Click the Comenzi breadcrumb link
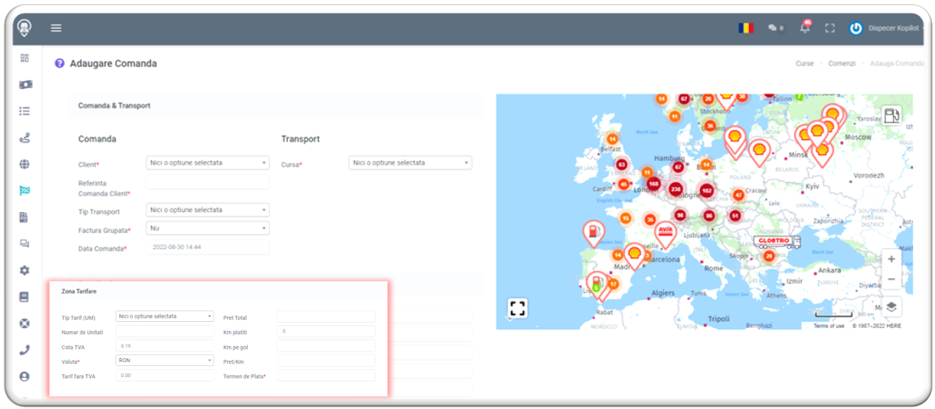Image resolution: width=935 pixels, height=409 pixels. pyautogui.click(x=841, y=64)
